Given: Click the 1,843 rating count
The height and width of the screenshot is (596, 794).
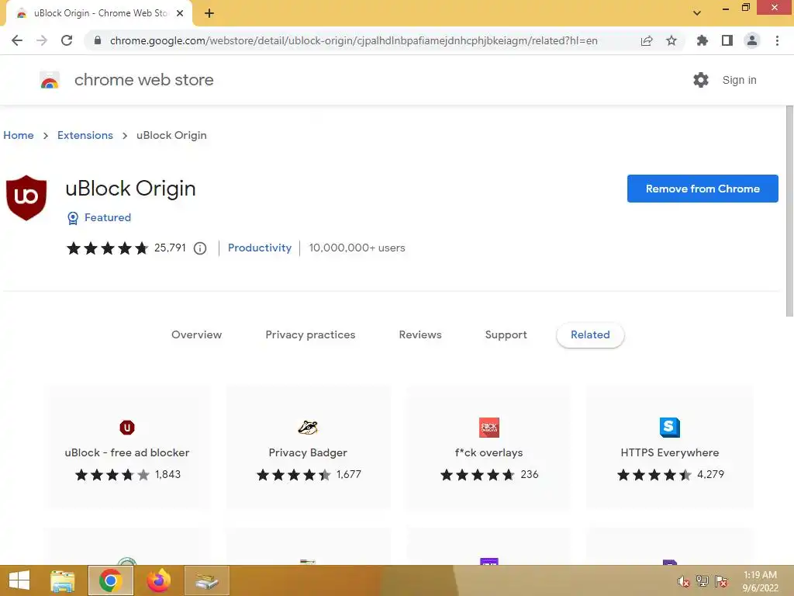Looking at the screenshot, I should (x=167, y=474).
